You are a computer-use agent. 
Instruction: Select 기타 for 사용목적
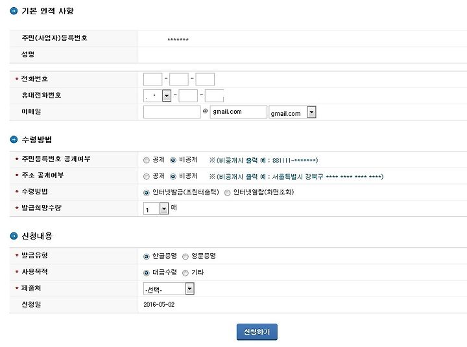(x=186, y=273)
